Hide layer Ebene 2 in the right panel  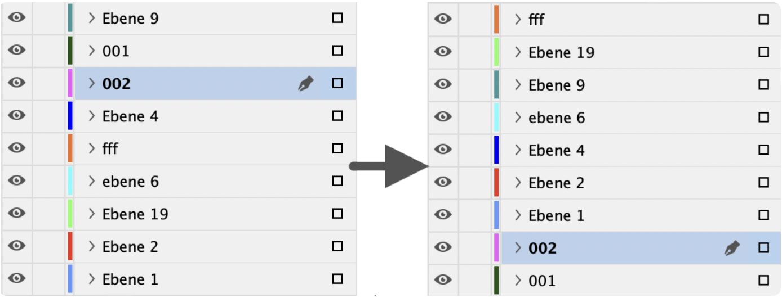point(443,183)
